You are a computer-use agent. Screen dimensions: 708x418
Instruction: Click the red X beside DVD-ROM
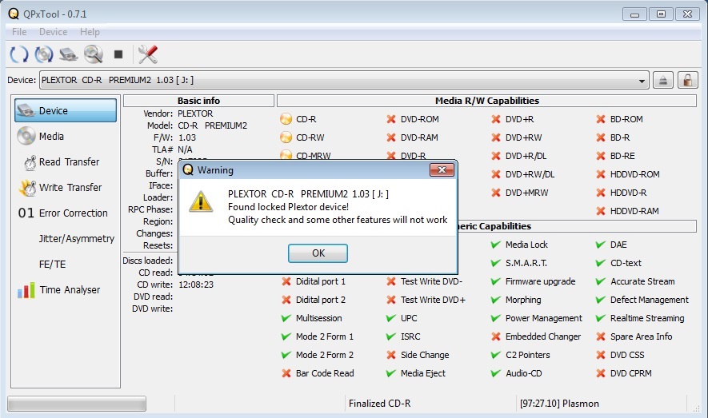tap(391, 119)
